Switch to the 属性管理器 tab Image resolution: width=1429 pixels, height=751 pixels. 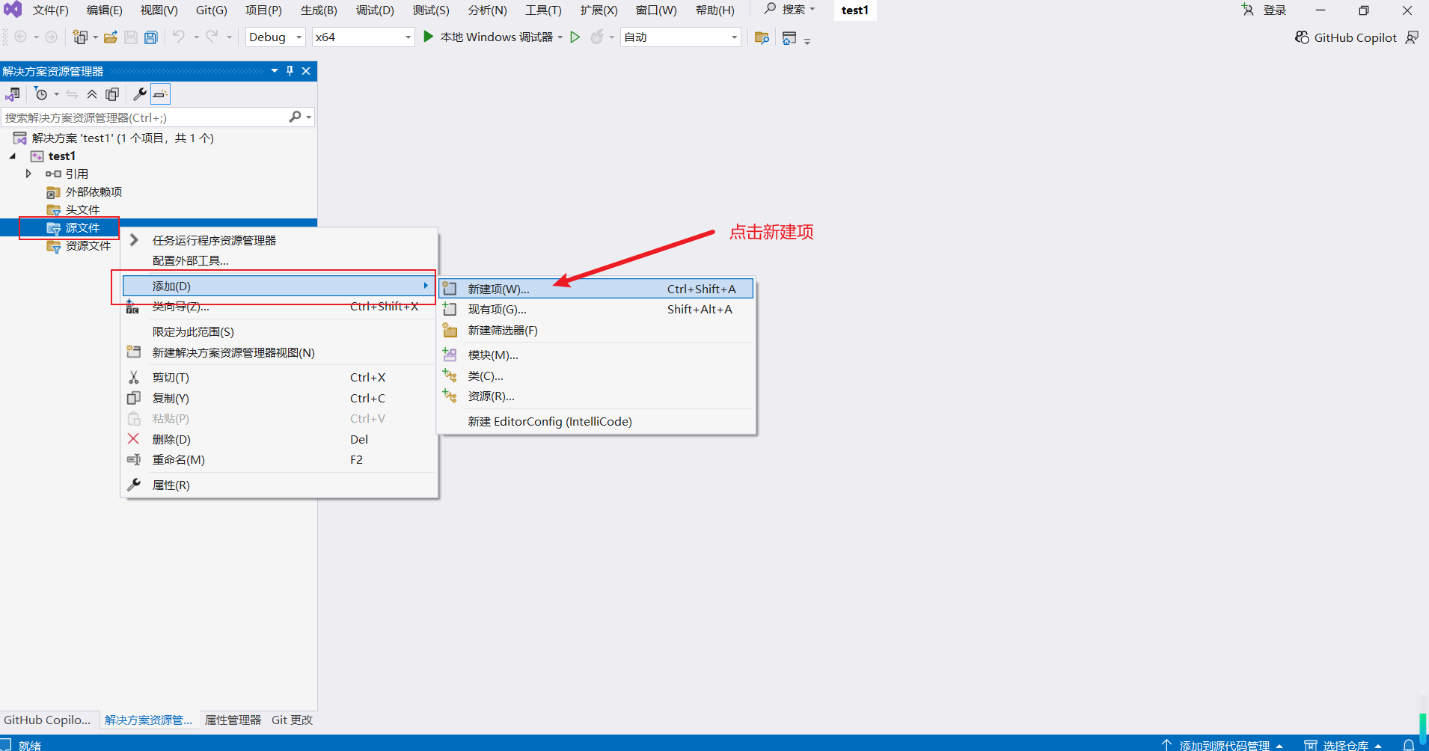coord(233,720)
